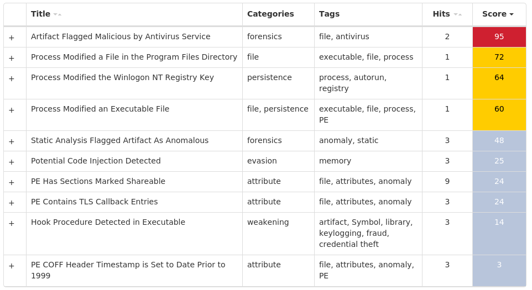Expand the Program Files Directory row
Image resolution: width=532 pixels, height=290 pixels.
tap(12, 58)
